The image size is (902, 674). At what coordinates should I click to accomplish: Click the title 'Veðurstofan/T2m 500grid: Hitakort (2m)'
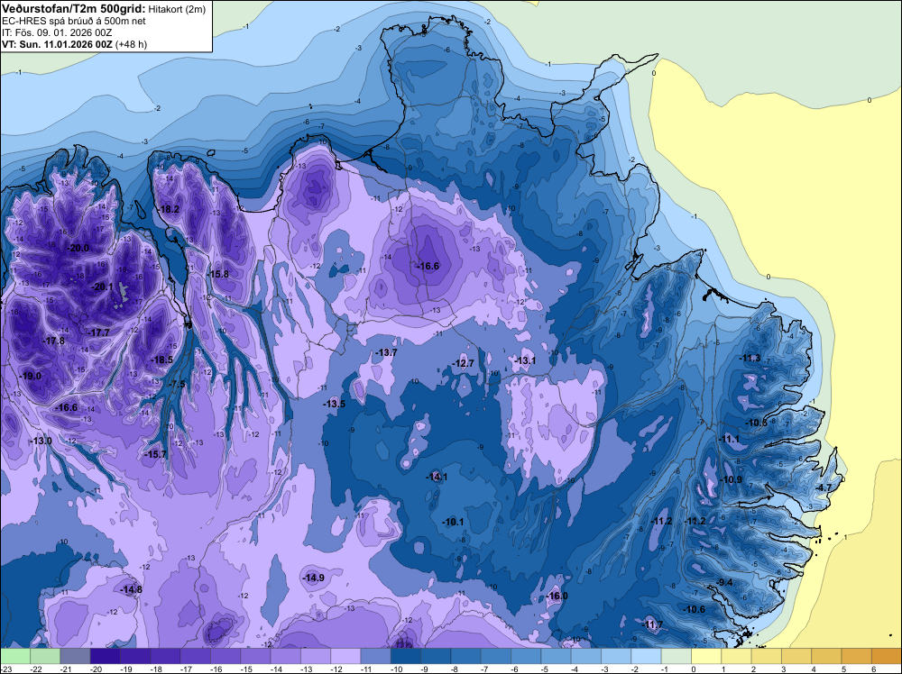[x=102, y=8]
